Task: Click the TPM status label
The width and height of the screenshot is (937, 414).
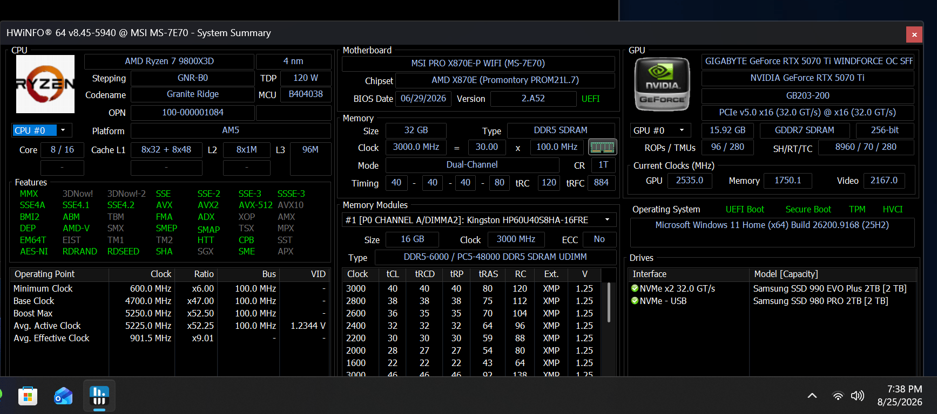Action: 857,210
